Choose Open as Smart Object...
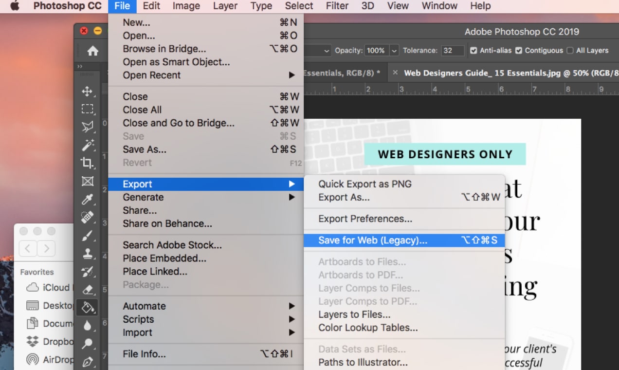Viewport: 619px width, 370px height. click(x=206, y=62)
